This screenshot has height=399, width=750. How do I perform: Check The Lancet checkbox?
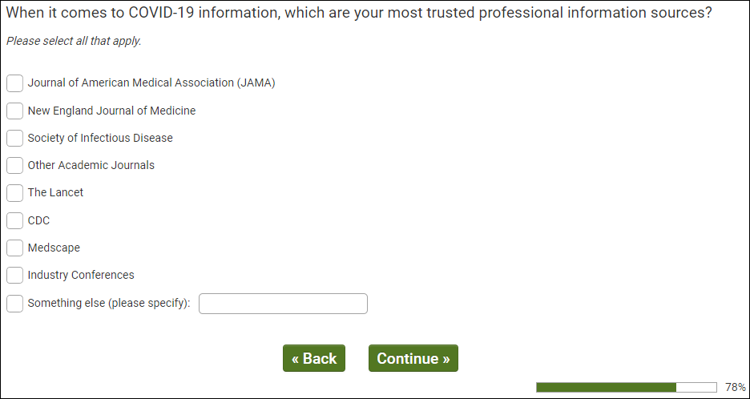pos(14,193)
